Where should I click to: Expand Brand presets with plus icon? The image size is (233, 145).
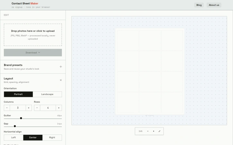tap(61, 67)
